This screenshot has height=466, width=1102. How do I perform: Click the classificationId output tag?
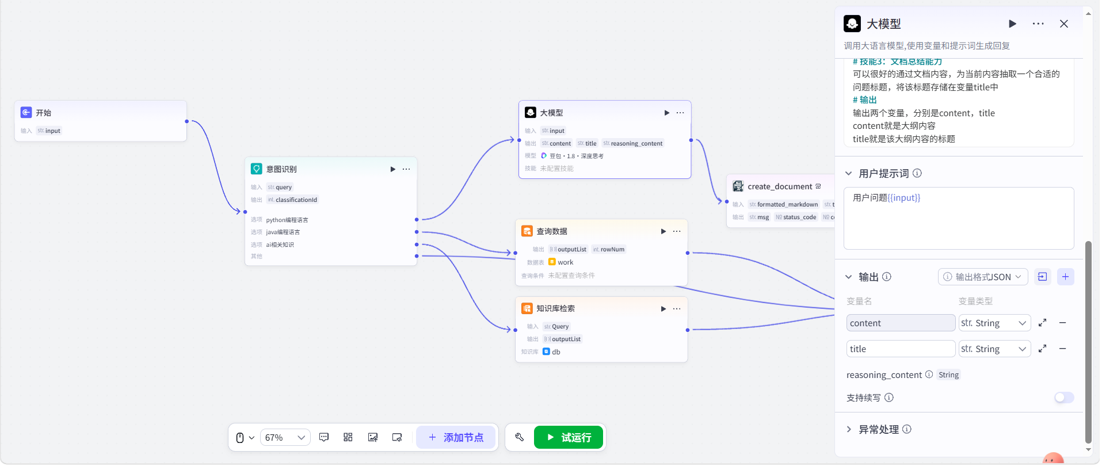[x=292, y=200]
